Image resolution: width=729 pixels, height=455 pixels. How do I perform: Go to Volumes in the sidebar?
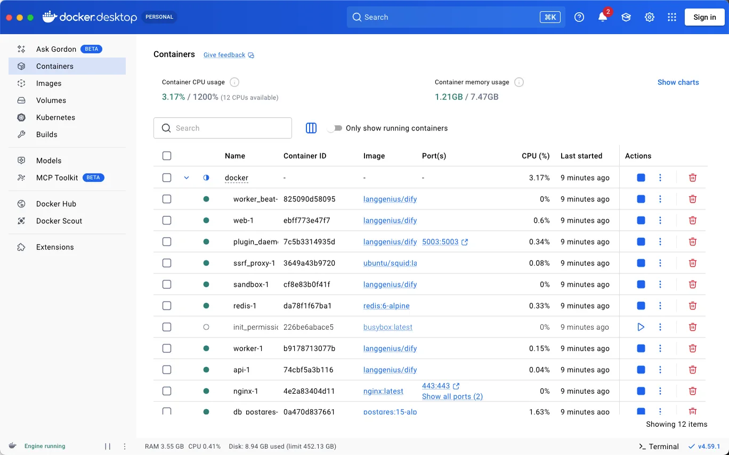(x=67, y=100)
